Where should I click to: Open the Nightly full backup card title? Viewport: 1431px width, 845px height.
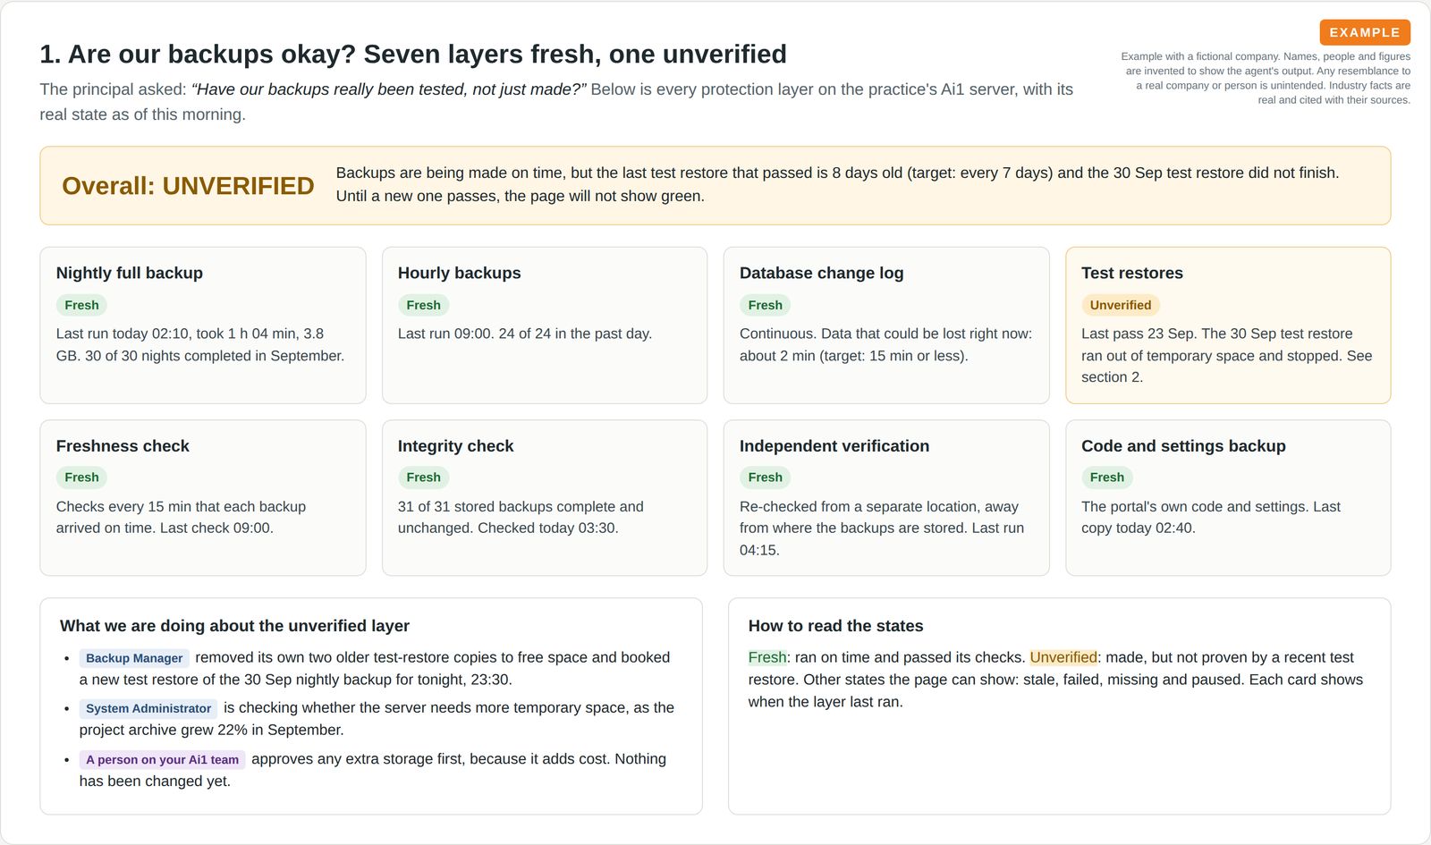130,273
